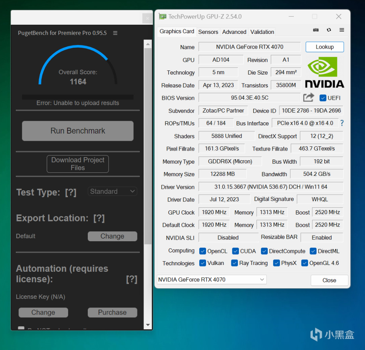This screenshot has width=365, height=350.
Task: Open the Test Type Standard dropdown
Action: pos(112,192)
